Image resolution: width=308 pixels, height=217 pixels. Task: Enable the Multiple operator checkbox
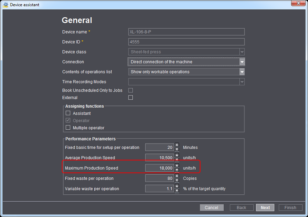[x=68, y=128]
